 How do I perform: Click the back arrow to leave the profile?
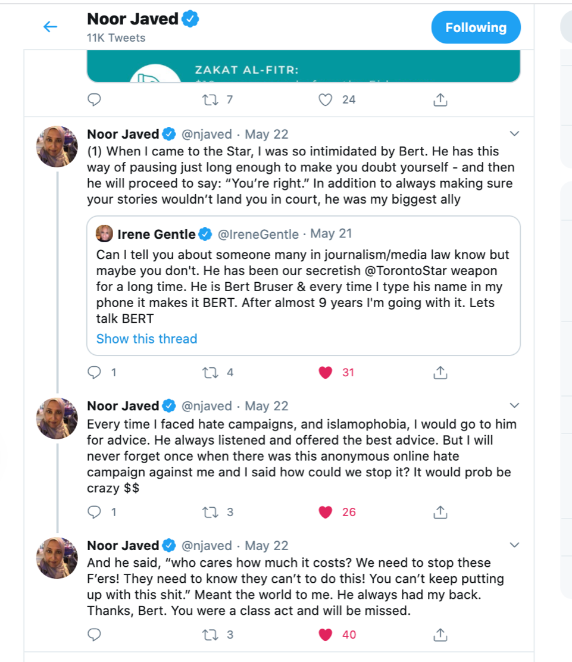pos(50,27)
